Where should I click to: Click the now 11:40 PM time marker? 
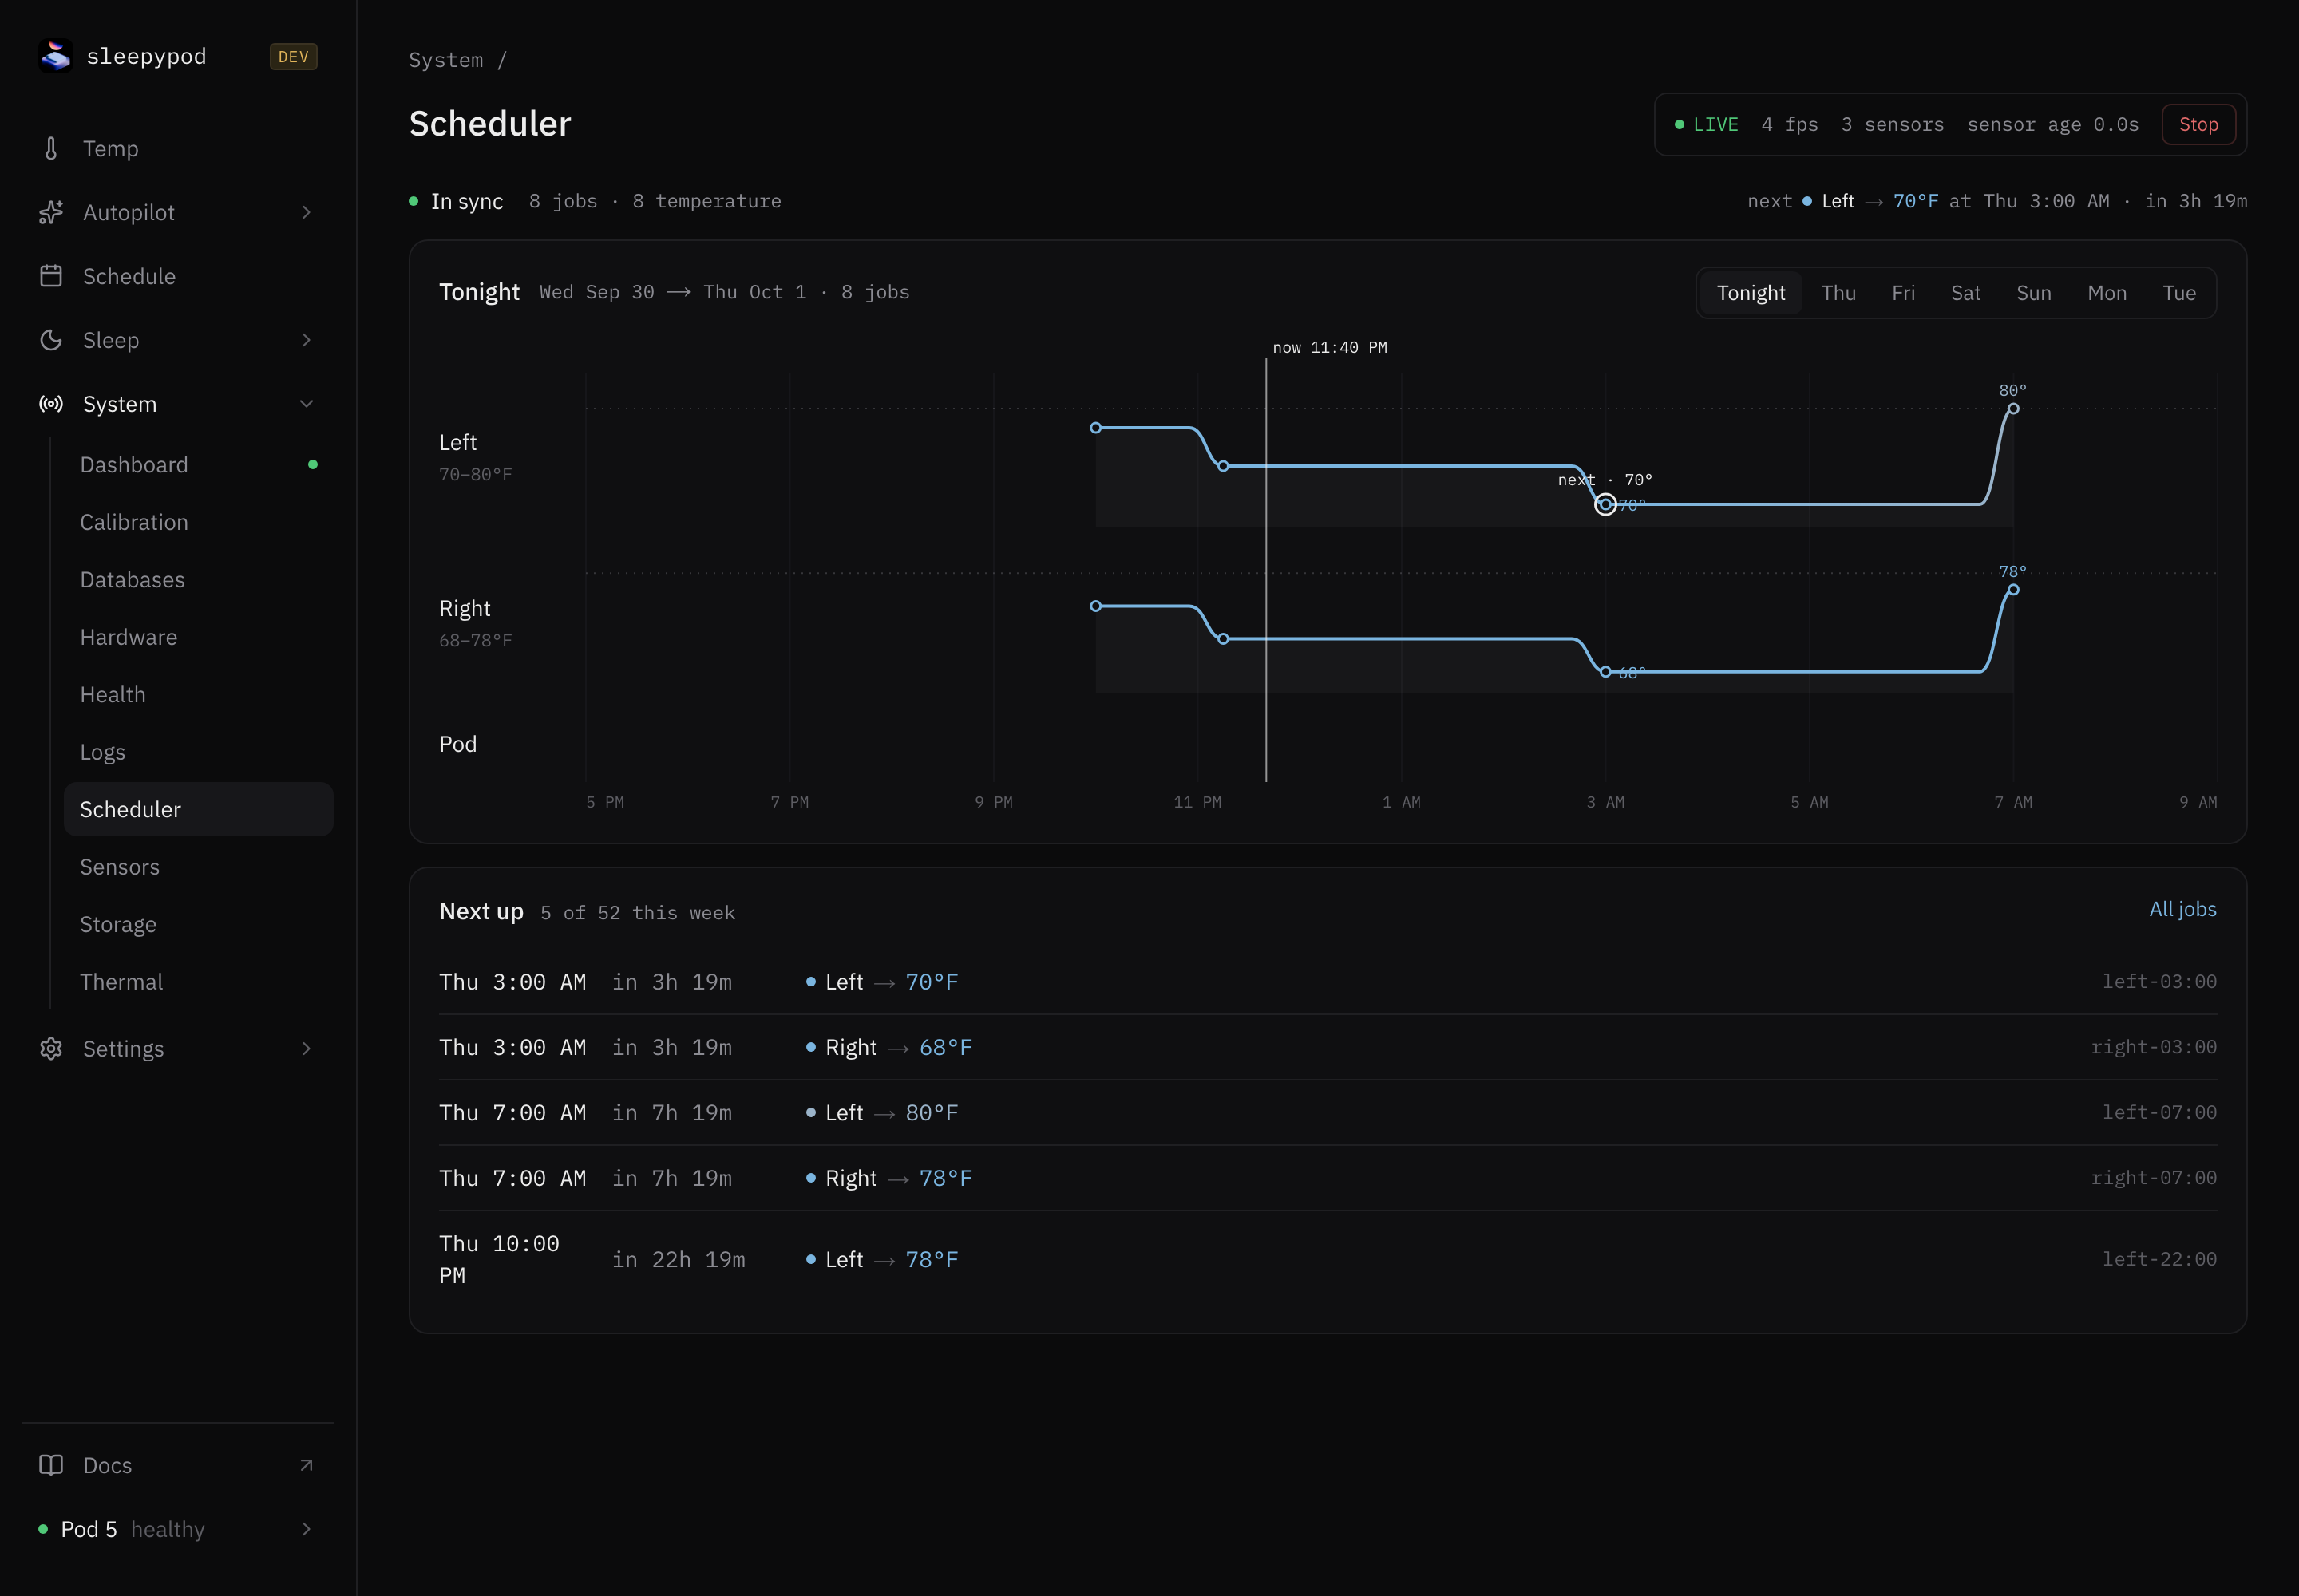(x=1328, y=347)
